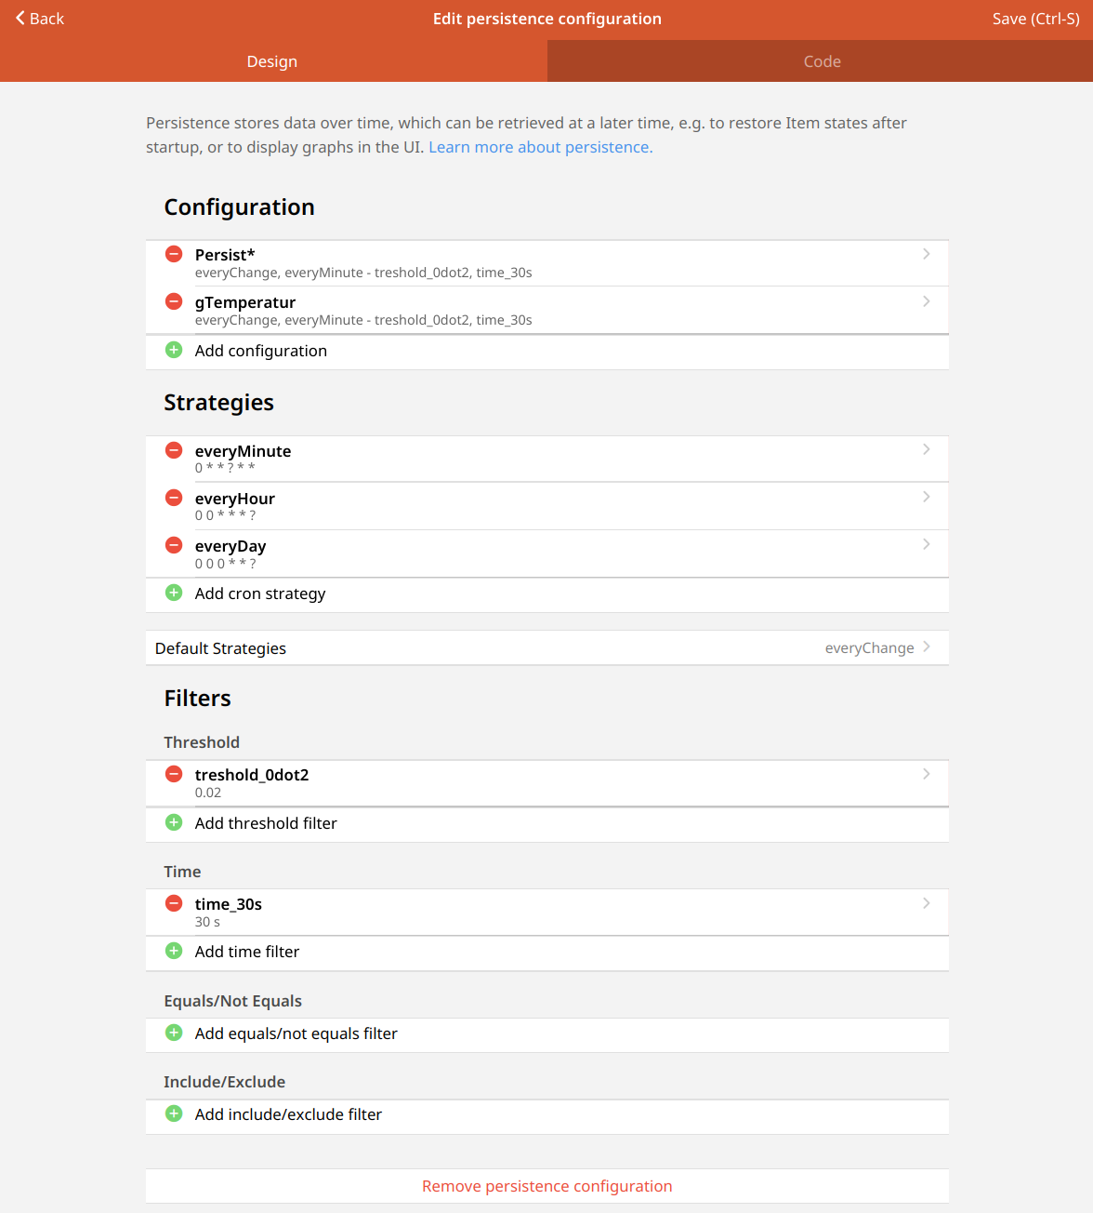The image size is (1093, 1213).
Task: Click the red minus icon for time_30s
Action: [174, 903]
